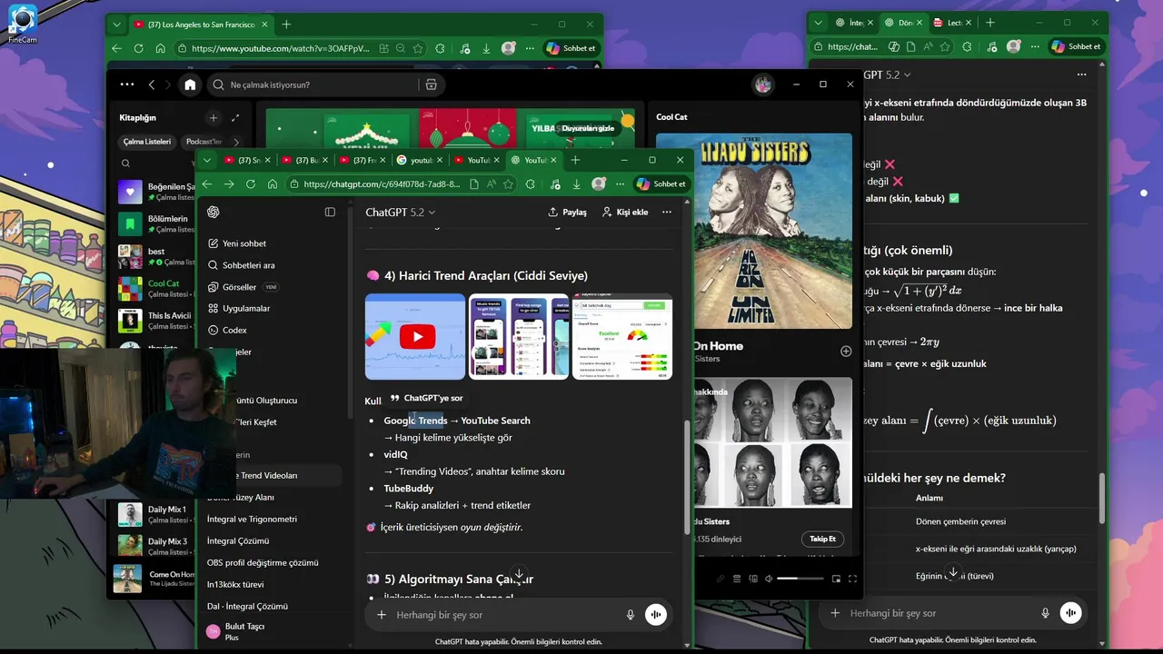This screenshot has height=654, width=1163.
Task: Mute Spotify via speaker icon
Action: tap(768, 579)
